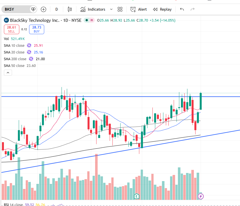Click the diamond icon beside BKSY
Screen dimensions: 240x206
point(33,9)
